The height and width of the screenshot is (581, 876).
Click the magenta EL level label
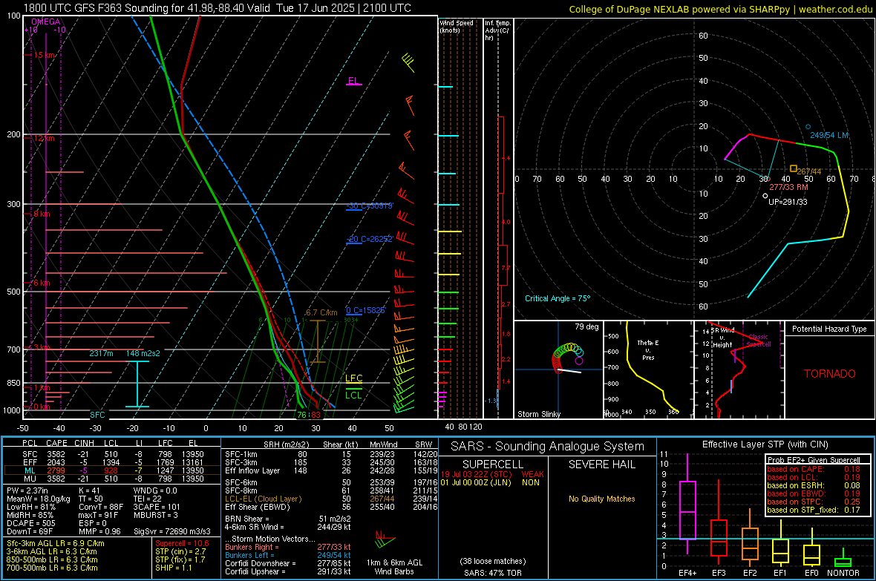coord(353,80)
